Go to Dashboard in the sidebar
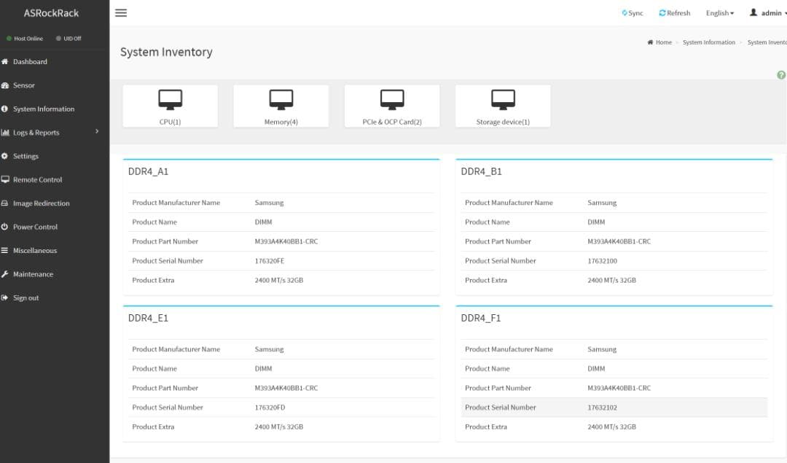The width and height of the screenshot is (787, 463). pyautogui.click(x=30, y=62)
